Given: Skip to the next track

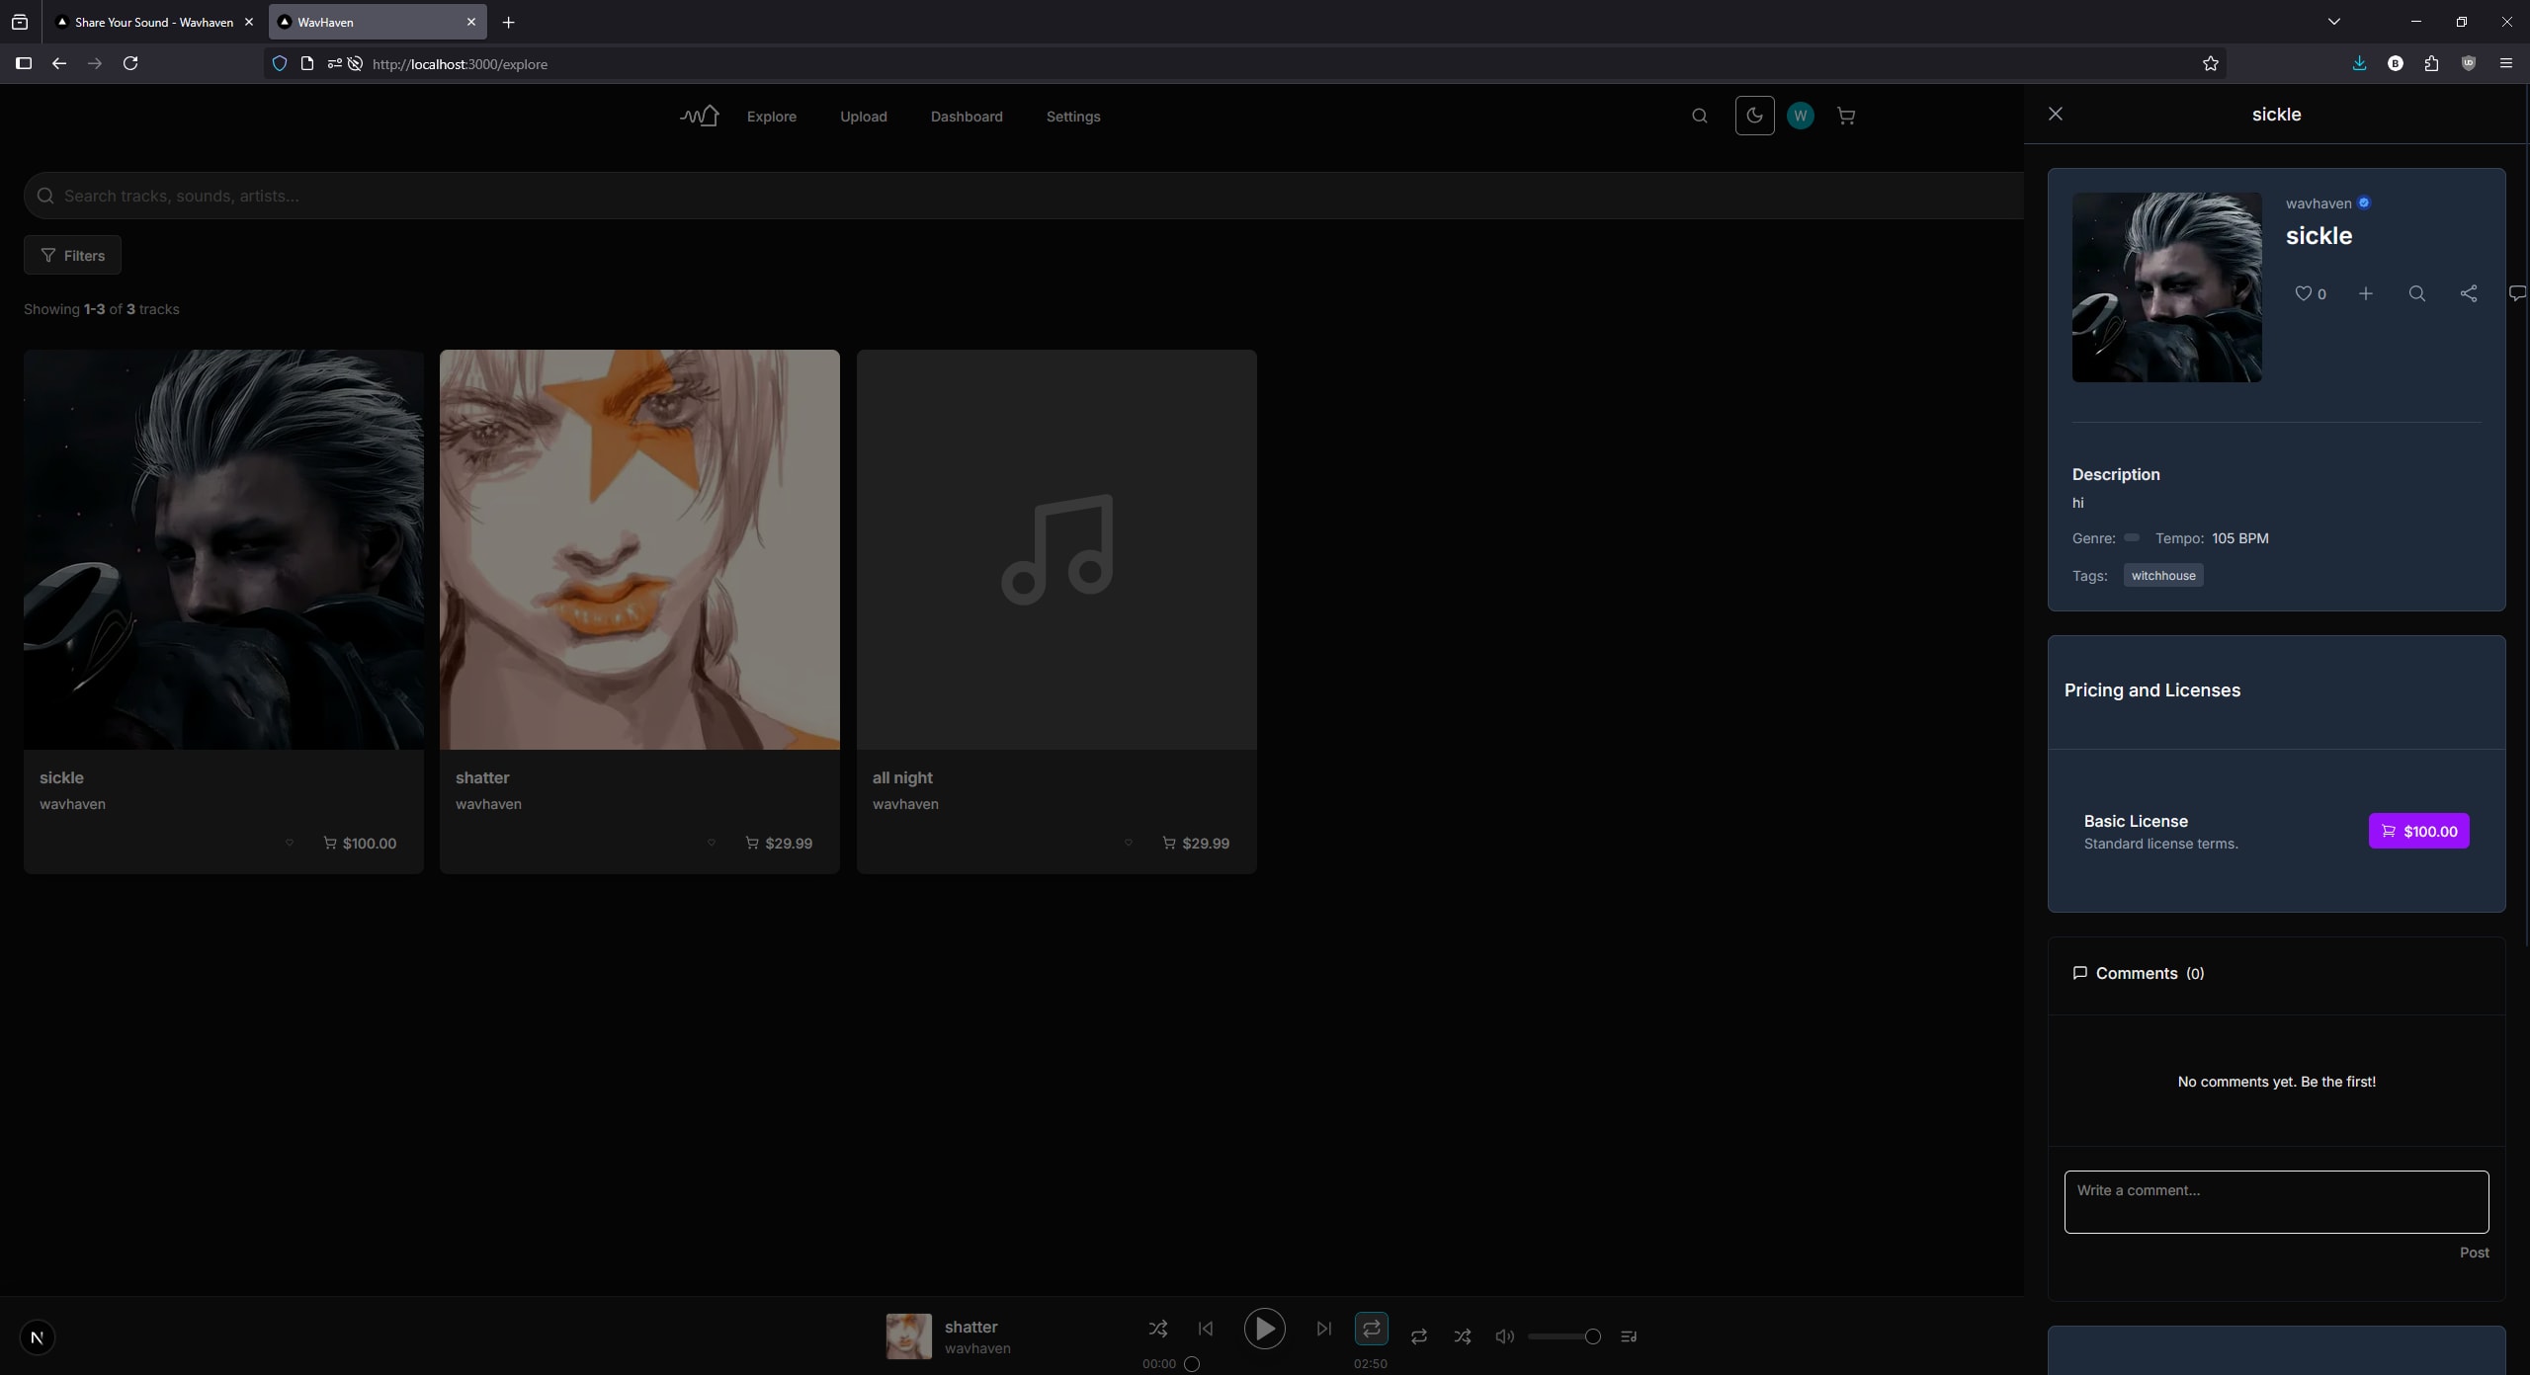Looking at the screenshot, I should point(1324,1329).
